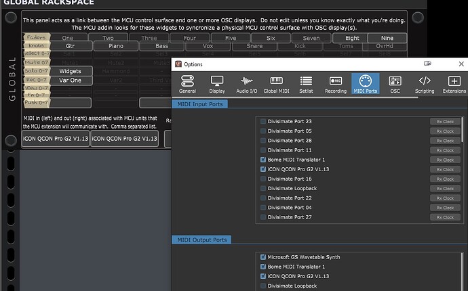Select the MIDI Ports options icon

coord(366,84)
